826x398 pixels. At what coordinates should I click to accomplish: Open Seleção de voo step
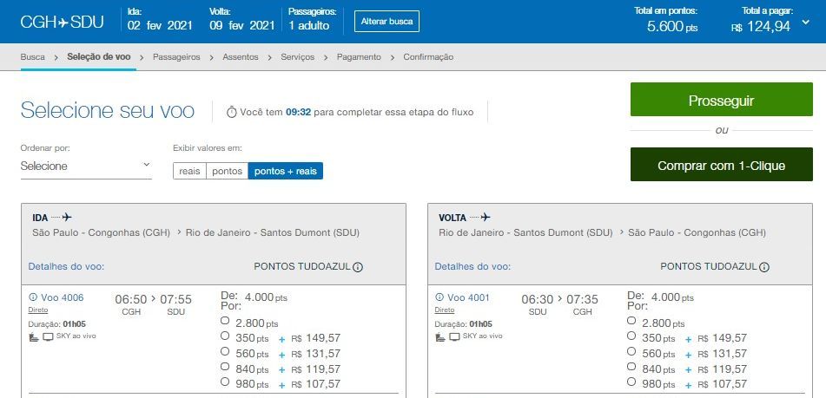tap(98, 57)
